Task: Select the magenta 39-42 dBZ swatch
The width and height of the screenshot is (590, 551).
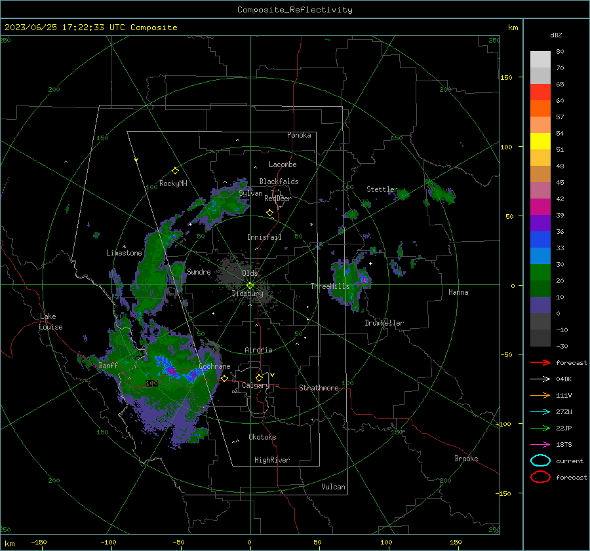Action: (x=540, y=207)
